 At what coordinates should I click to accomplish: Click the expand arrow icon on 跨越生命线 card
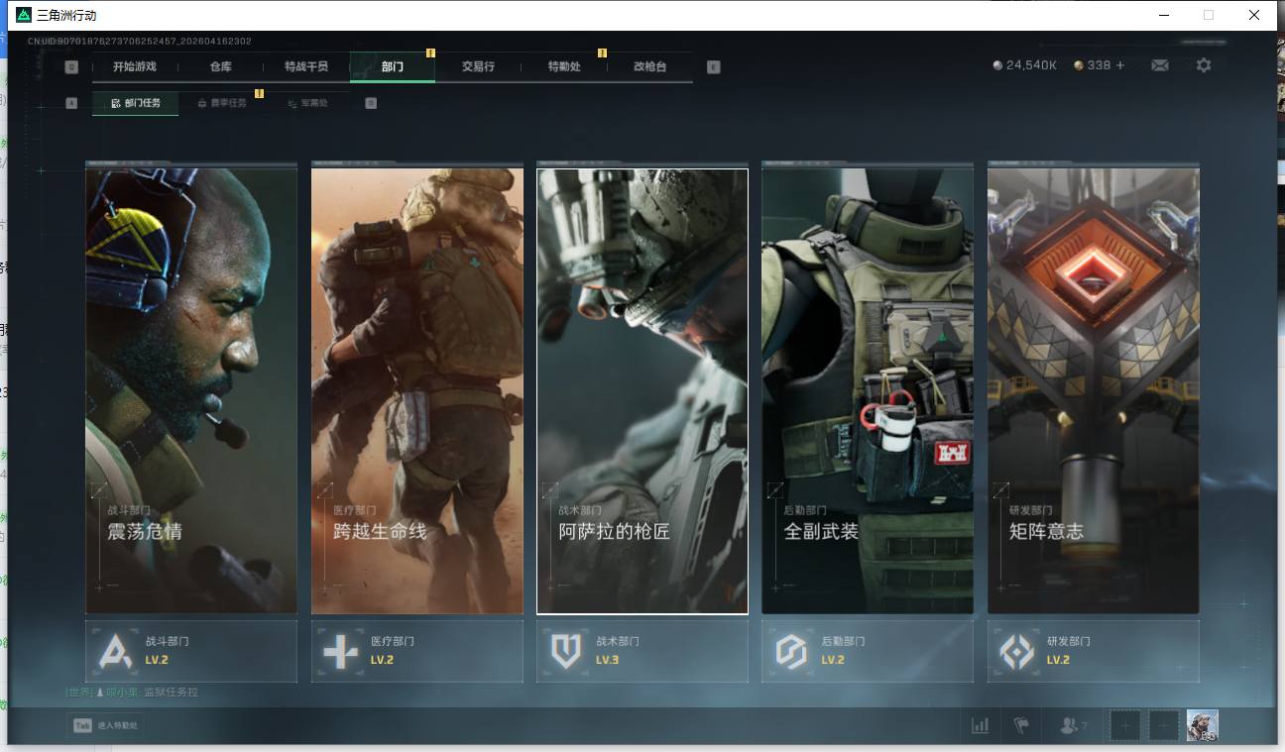tap(324, 490)
